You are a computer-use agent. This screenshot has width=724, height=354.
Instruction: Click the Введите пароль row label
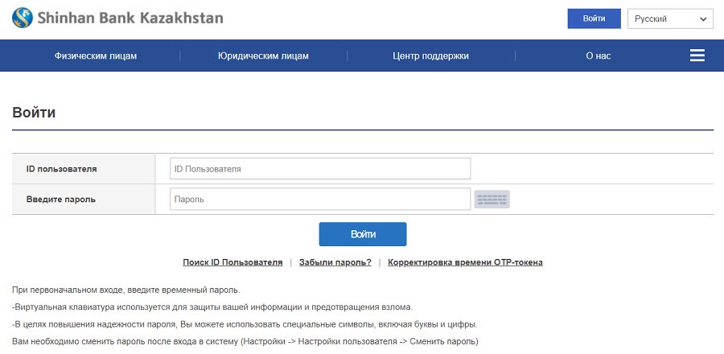(61, 200)
